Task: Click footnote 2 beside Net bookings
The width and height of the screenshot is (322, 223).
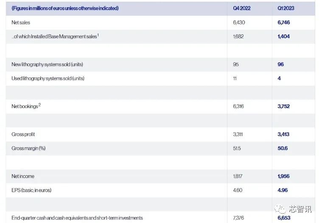Action: pyautogui.click(x=39, y=105)
